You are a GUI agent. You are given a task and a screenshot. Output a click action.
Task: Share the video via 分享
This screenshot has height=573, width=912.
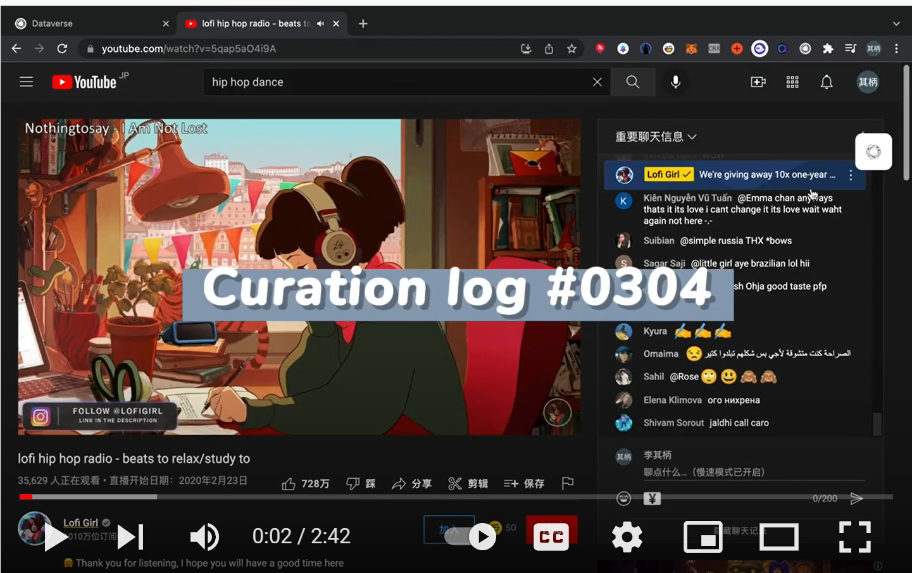(x=411, y=484)
